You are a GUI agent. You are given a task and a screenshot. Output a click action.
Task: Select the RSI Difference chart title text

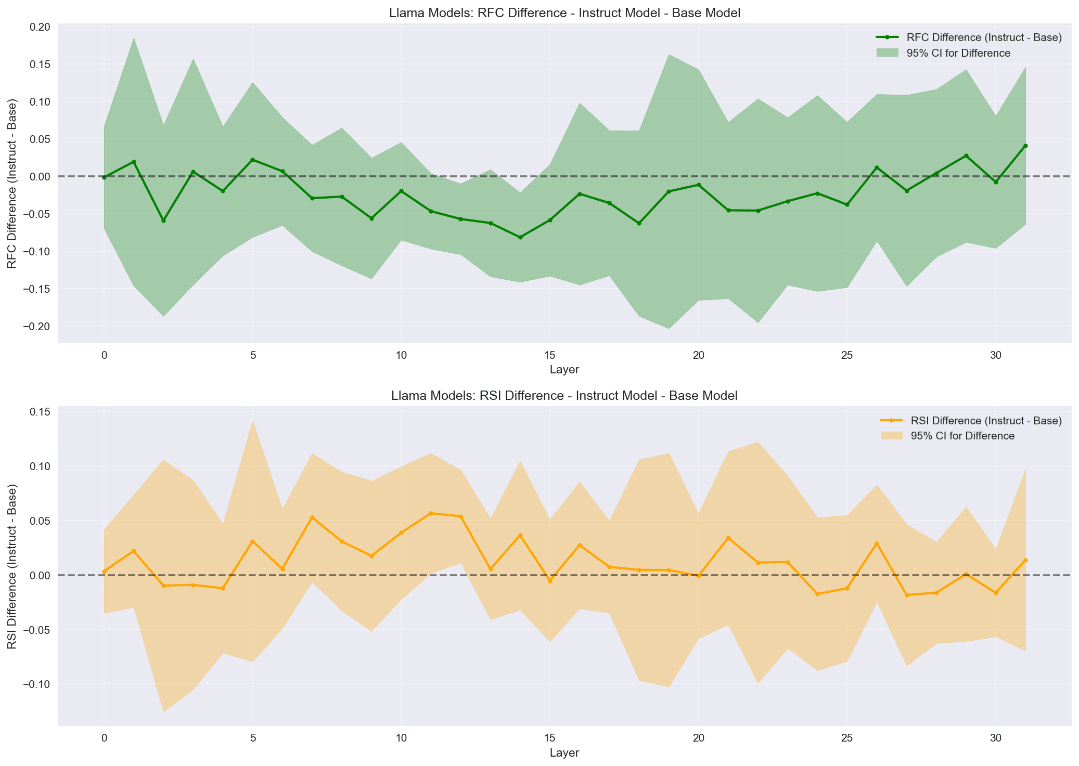[x=564, y=396]
